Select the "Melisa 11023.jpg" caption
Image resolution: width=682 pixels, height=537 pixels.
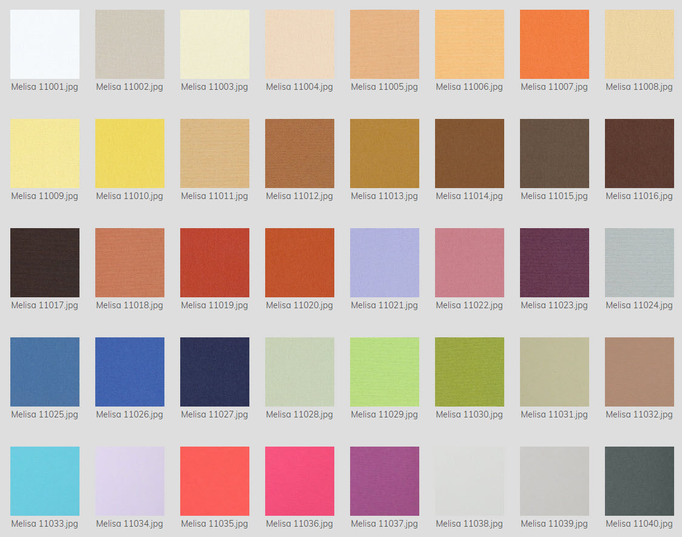coord(555,305)
